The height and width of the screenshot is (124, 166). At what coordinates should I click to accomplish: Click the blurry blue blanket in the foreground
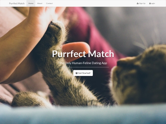83,115
